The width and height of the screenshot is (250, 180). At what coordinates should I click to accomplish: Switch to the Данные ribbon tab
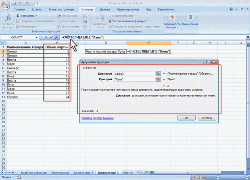(105, 10)
